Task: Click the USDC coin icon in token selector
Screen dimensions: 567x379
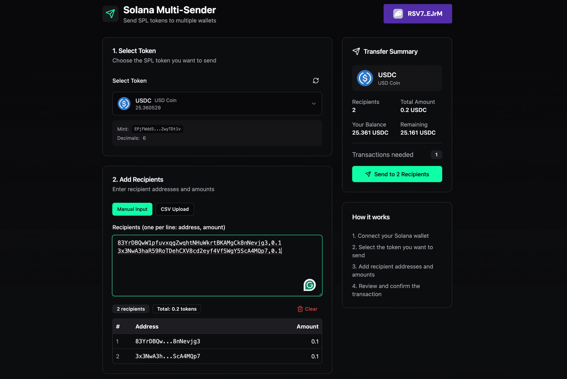Action: pyautogui.click(x=124, y=103)
